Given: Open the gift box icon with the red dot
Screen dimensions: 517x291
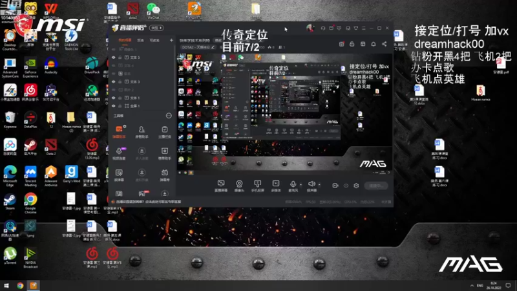Looking at the screenshot, I should point(342,44).
